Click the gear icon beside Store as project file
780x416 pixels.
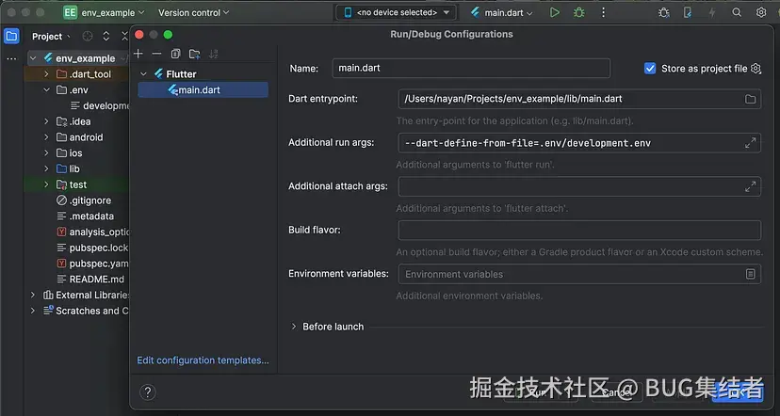[756, 69]
